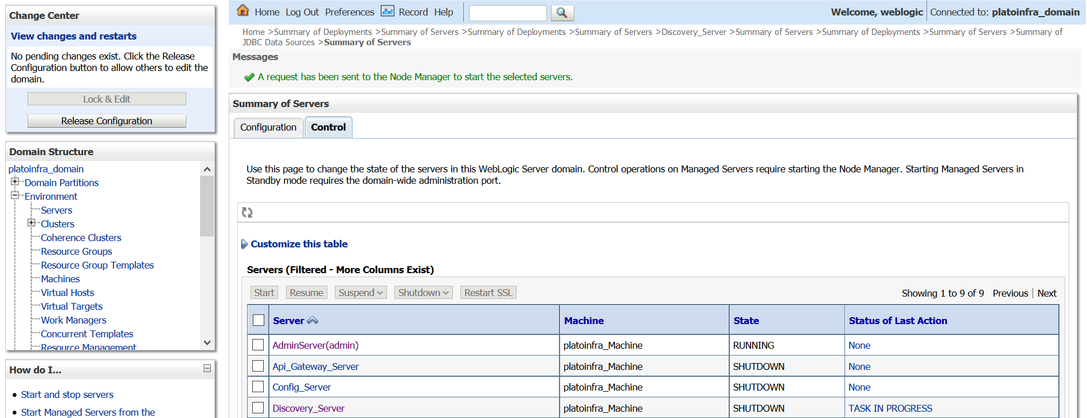Image resolution: width=1087 pixels, height=418 pixels.
Task: Click sort arrow icon in Server column
Action: 312,321
